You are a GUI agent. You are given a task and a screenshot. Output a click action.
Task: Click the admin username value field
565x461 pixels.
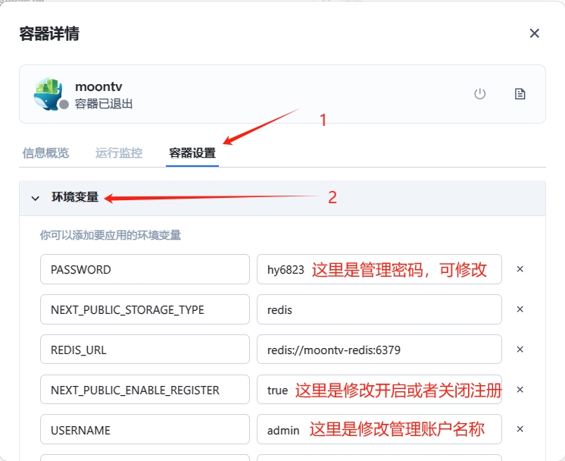(x=379, y=429)
